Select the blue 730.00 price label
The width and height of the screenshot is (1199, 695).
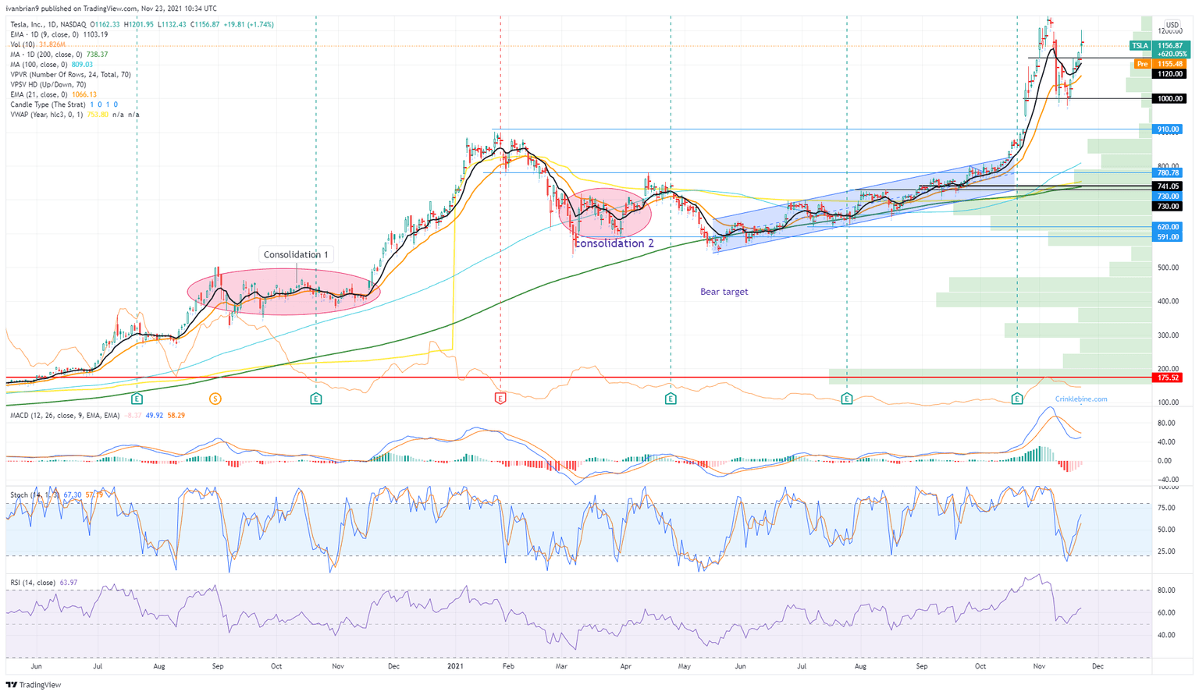point(1169,197)
